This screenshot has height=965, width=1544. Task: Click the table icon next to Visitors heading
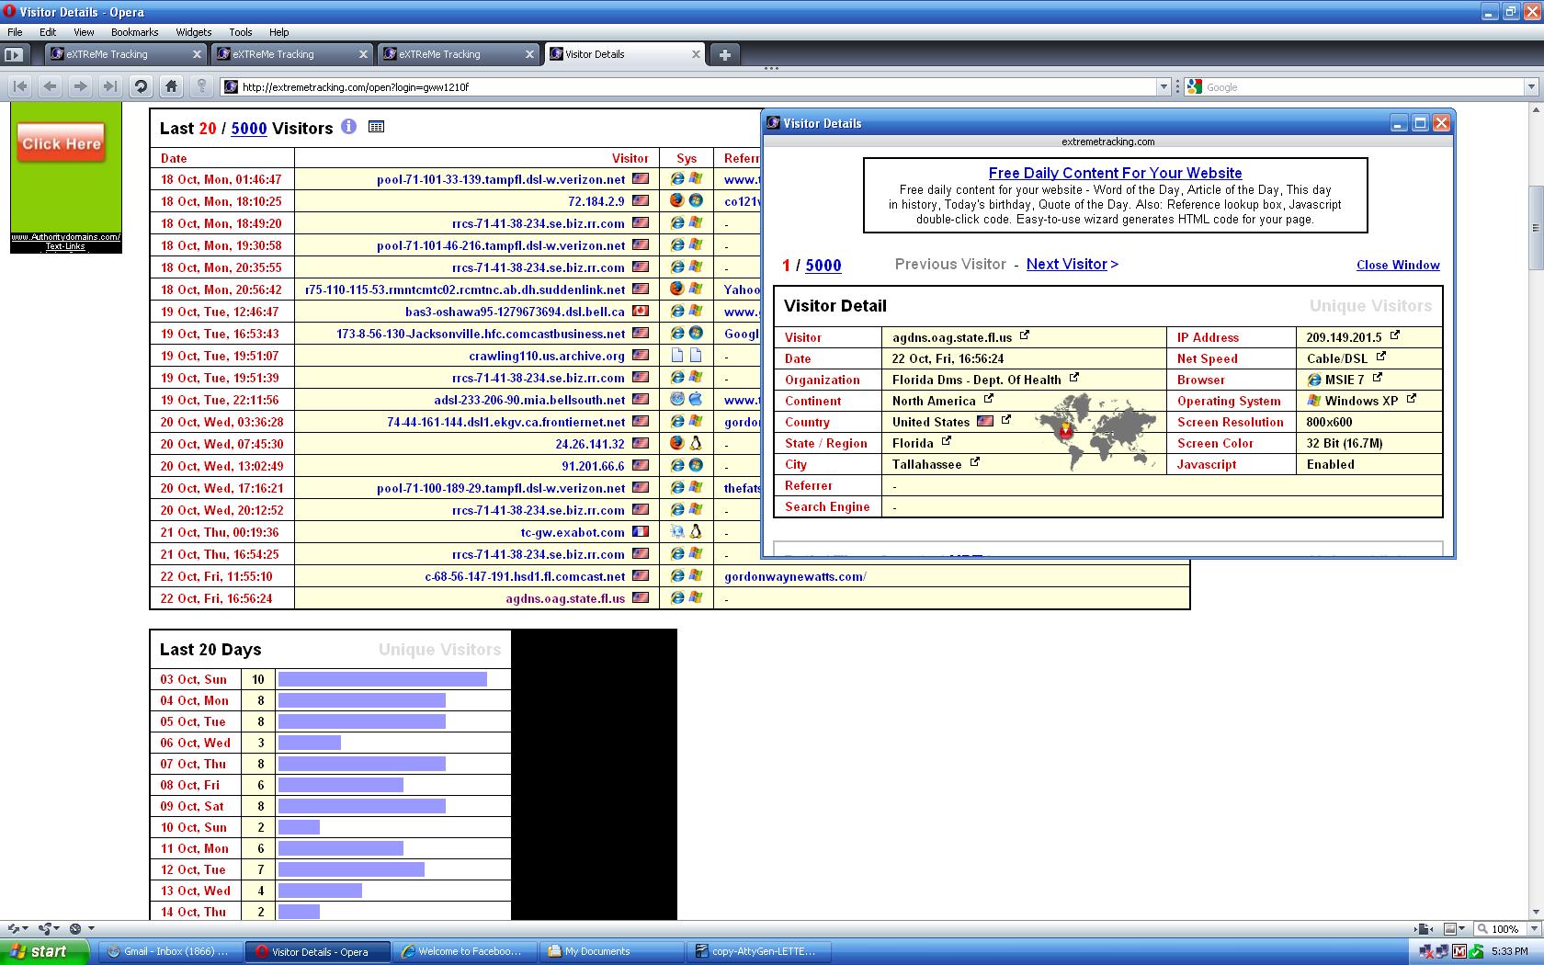coord(376,127)
